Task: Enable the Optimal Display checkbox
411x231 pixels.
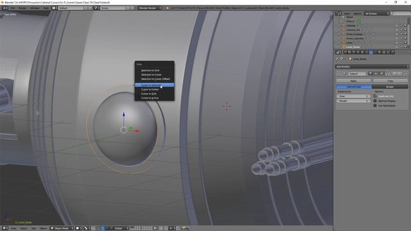Action: (x=375, y=101)
